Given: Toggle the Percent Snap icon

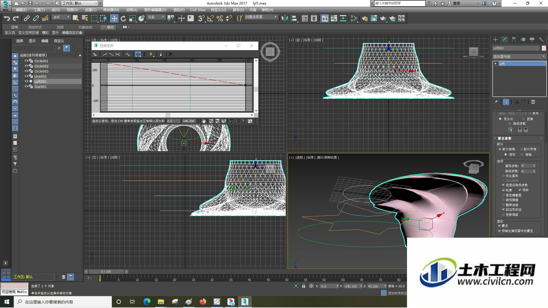Looking at the screenshot, I should pyautogui.click(x=219, y=19).
